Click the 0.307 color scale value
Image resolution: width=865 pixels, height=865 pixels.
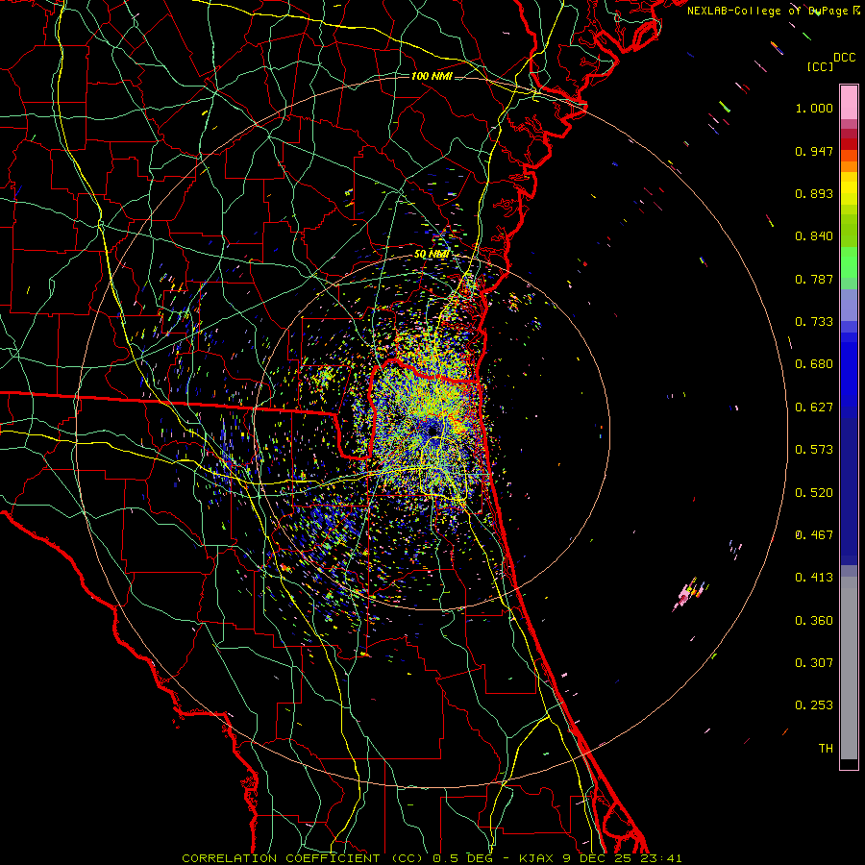[814, 663]
